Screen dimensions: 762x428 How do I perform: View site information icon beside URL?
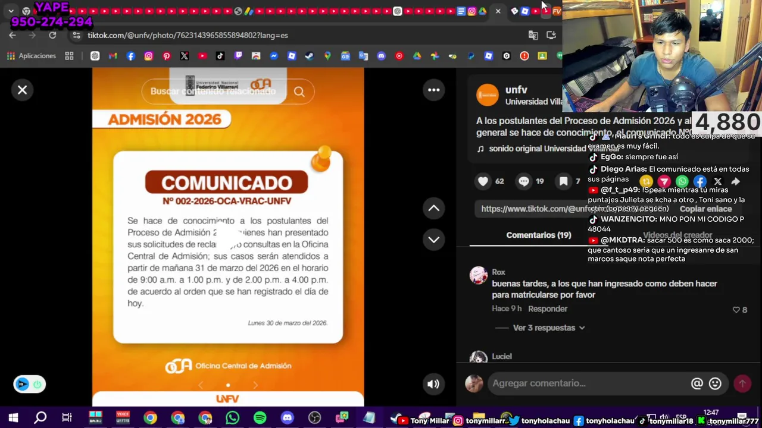pos(76,35)
